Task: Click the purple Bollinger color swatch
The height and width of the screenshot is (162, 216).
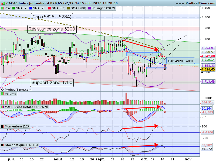Action: [89, 8]
